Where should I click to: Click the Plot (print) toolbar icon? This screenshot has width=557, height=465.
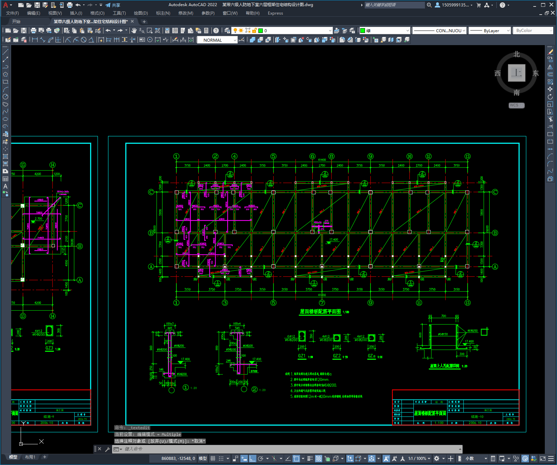pos(34,31)
